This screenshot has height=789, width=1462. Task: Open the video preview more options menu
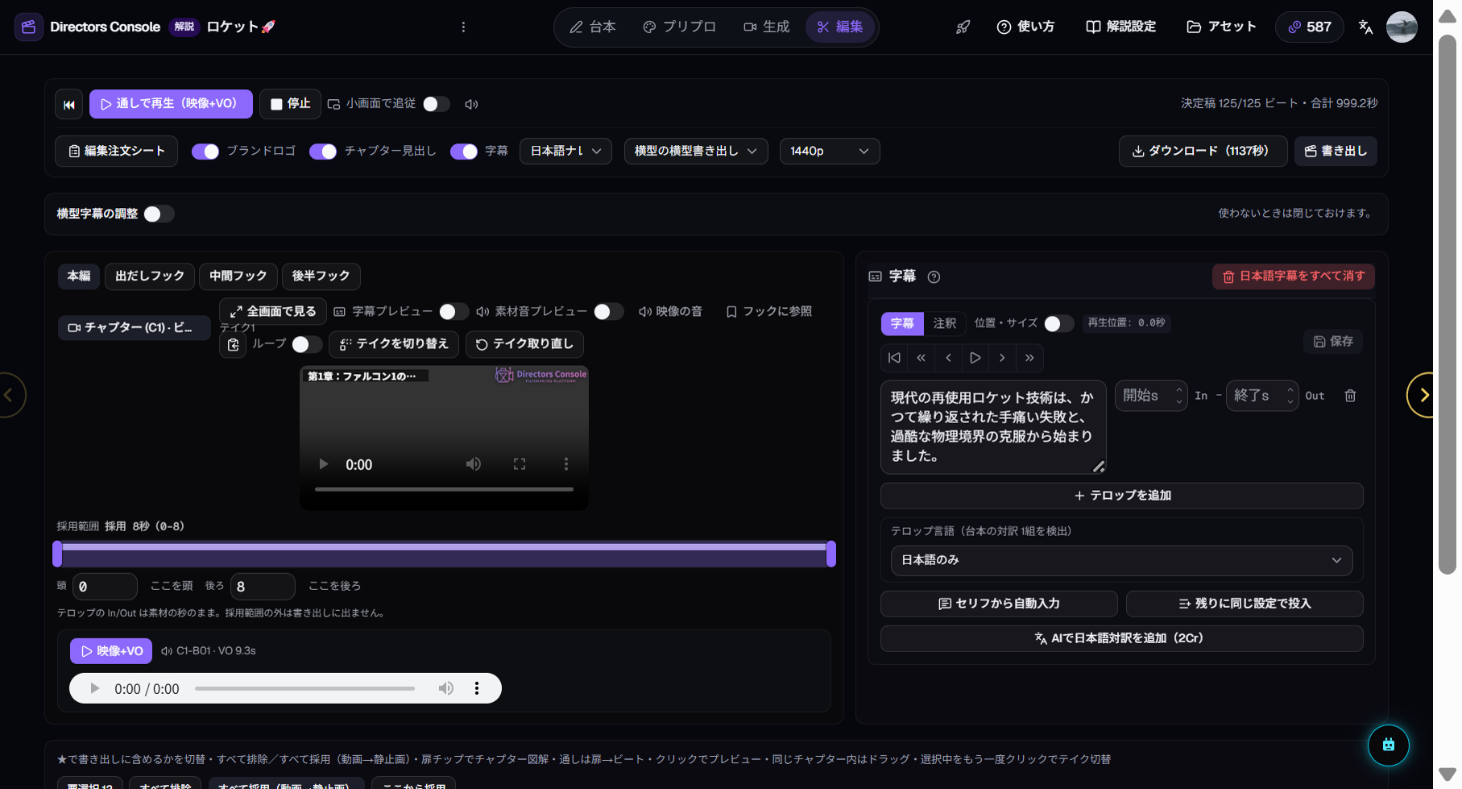point(566,464)
